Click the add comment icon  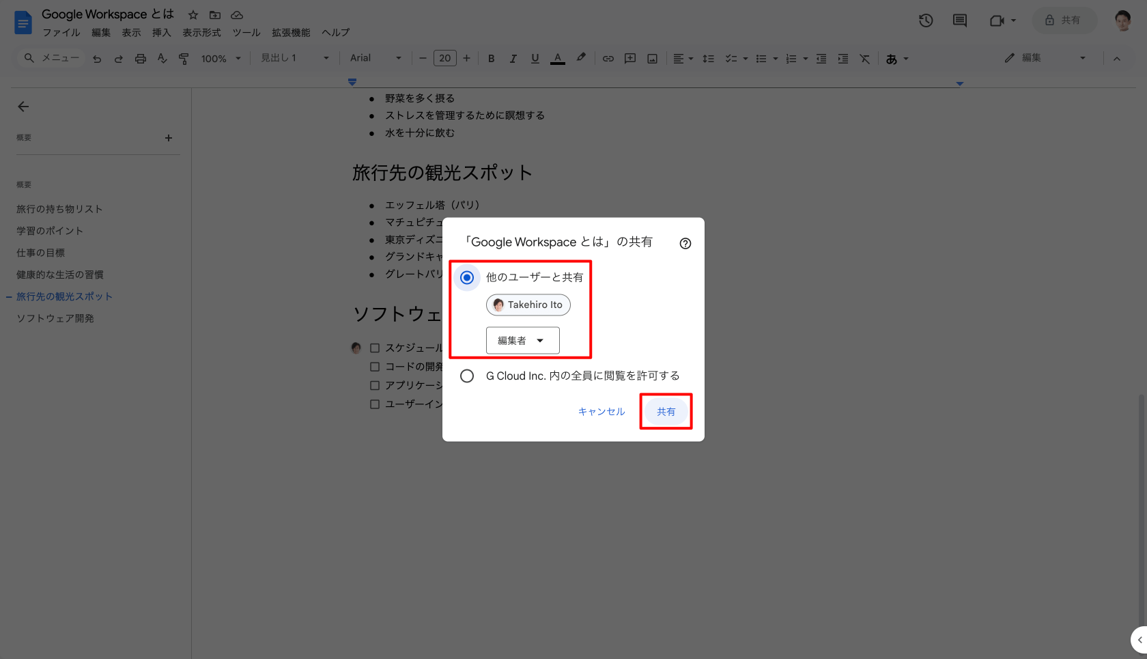click(x=630, y=59)
